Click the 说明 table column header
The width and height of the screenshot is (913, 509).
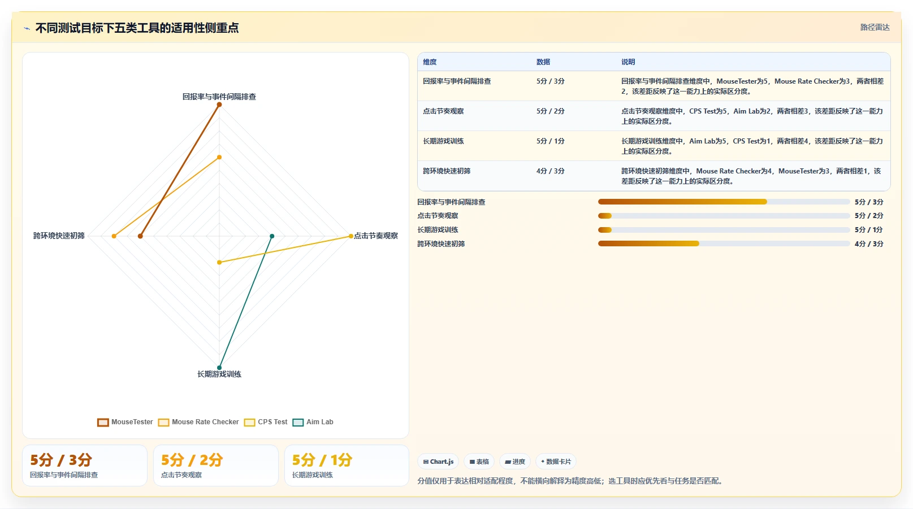pyautogui.click(x=628, y=62)
